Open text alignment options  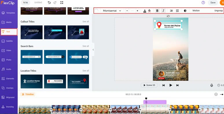(x=171, y=11)
